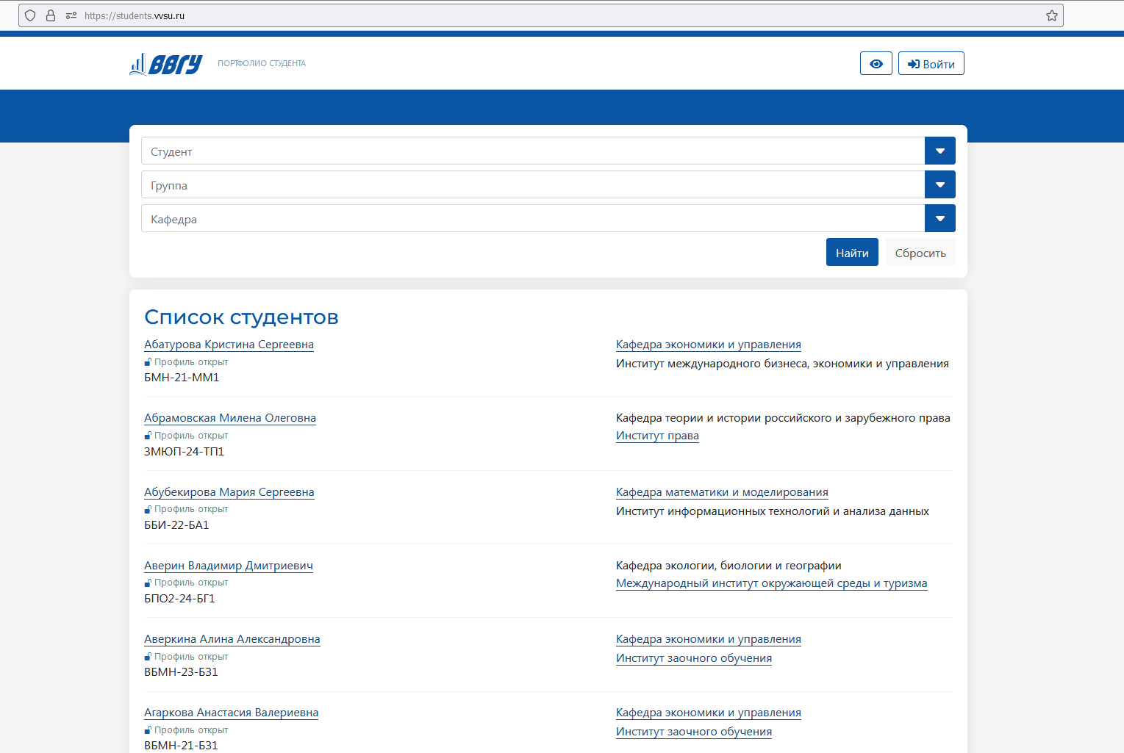Expand the Кафедра dropdown arrow

[x=939, y=218]
